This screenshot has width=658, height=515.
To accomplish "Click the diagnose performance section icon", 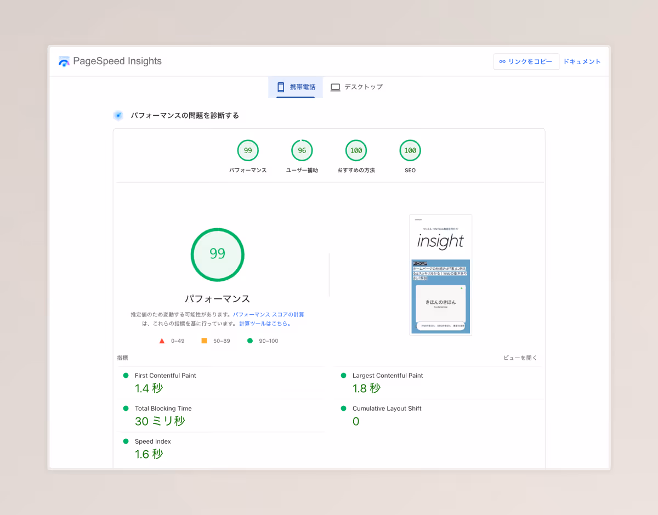I will [118, 115].
